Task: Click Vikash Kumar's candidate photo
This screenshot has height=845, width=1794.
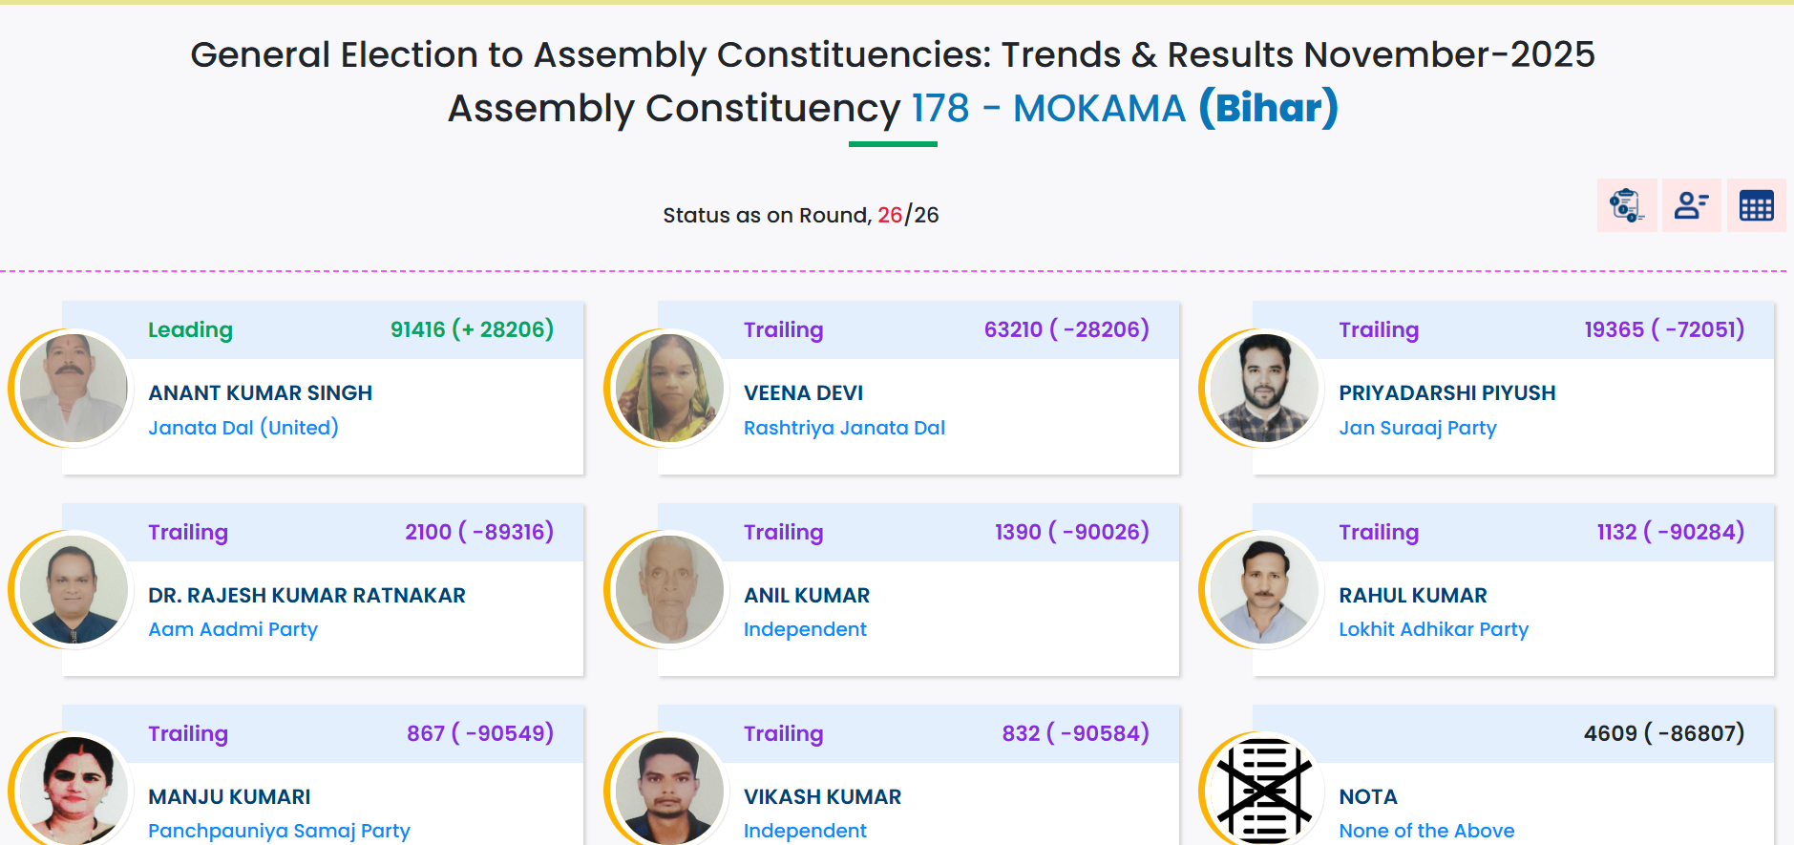Action: [669, 791]
